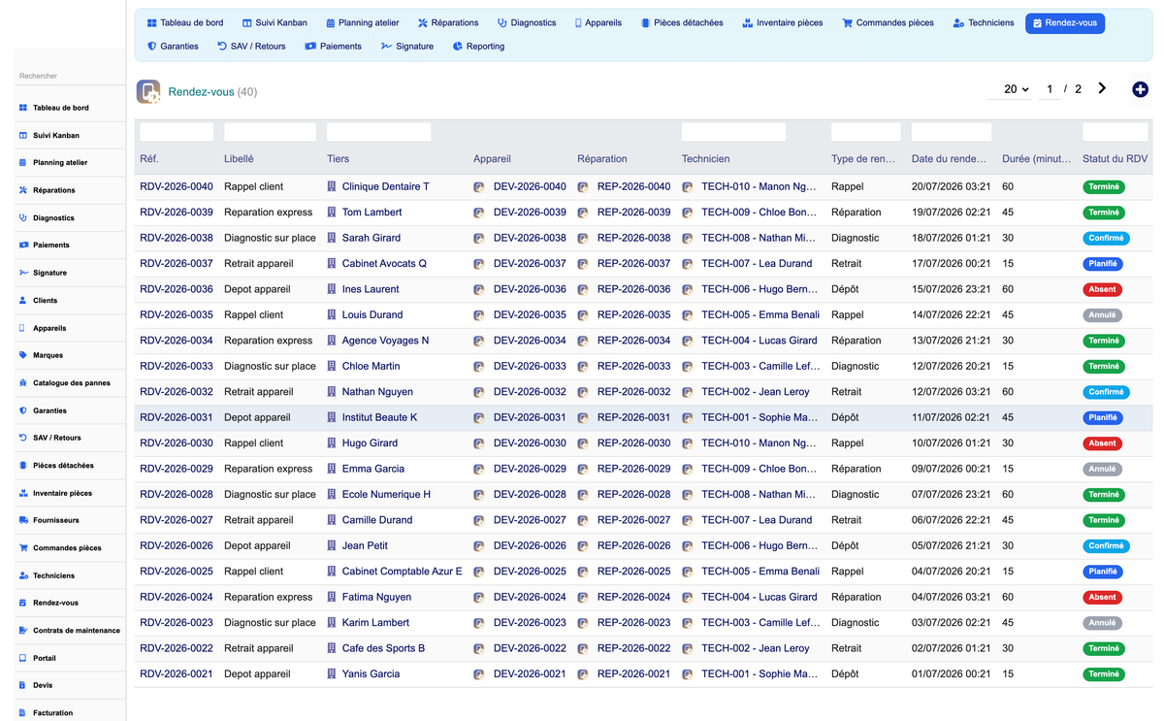Select the active Rendez-vous top tab
The height and width of the screenshot is (721, 1164).
pos(1065,22)
